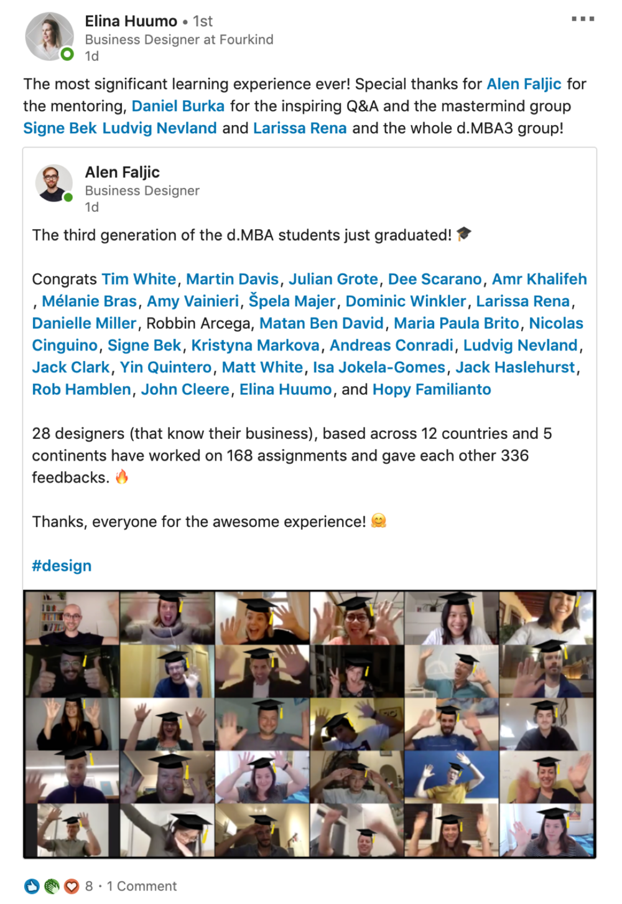The height and width of the screenshot is (904, 622).
Task: Click the Daniel Burka mention link
Action: coord(178,106)
